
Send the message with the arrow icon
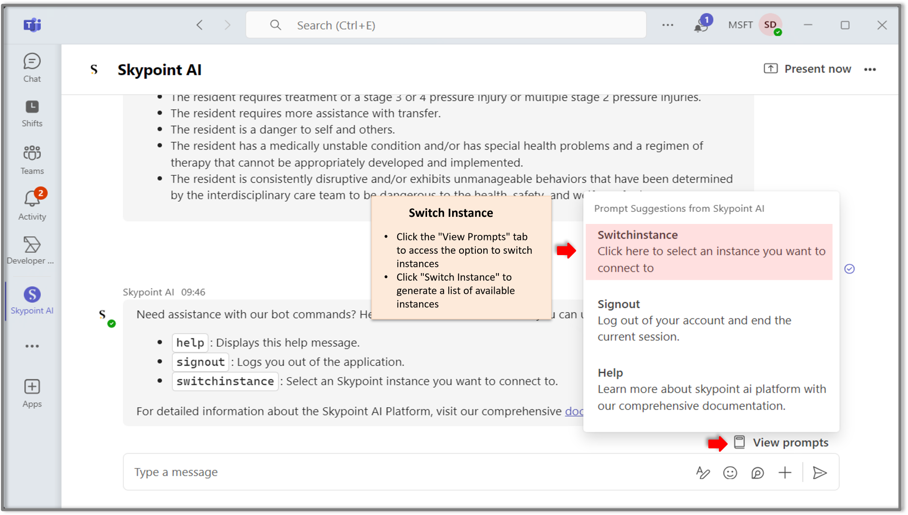coord(820,472)
